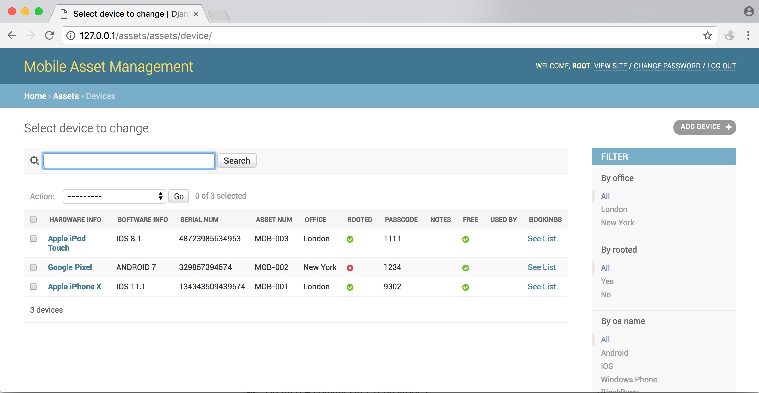
Task: Tick the Apple iPod Touch checkbox
Action: point(33,239)
